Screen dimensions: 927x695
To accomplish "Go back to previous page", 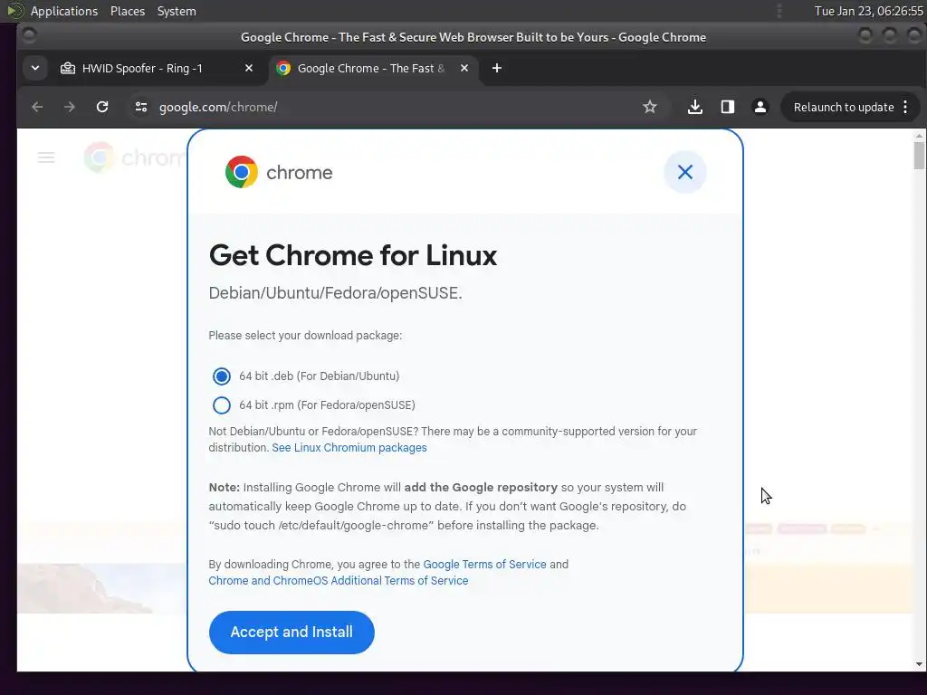I will [37, 107].
